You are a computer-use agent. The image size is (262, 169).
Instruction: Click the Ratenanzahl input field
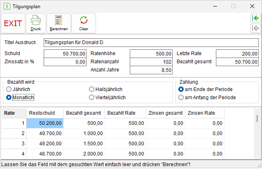pos(151,62)
